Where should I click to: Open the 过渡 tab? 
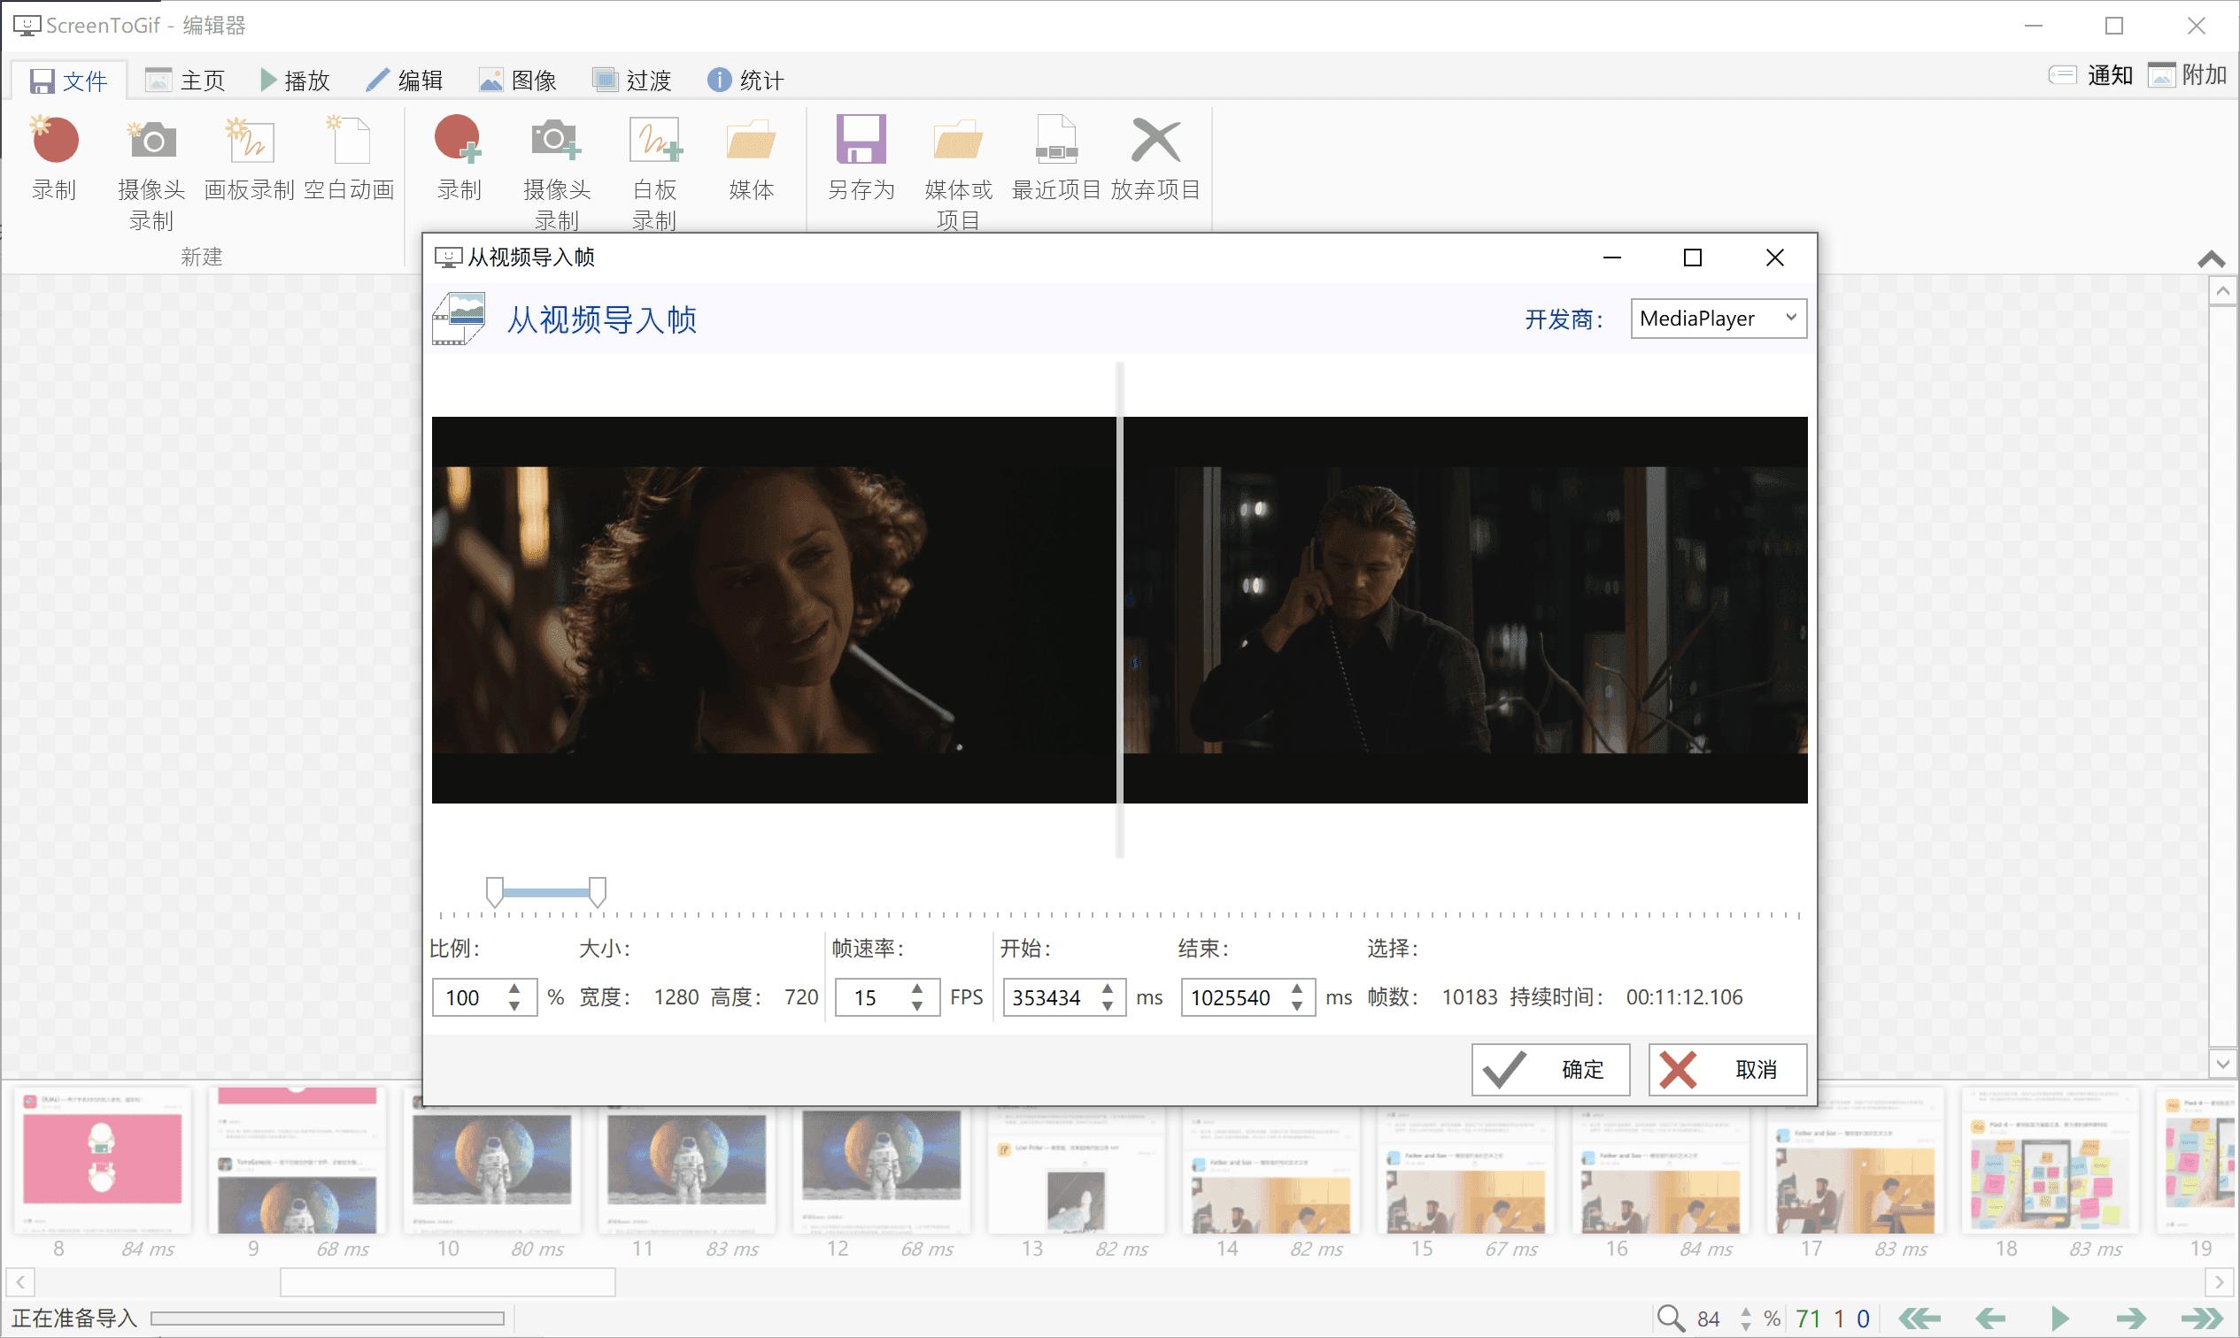(632, 81)
